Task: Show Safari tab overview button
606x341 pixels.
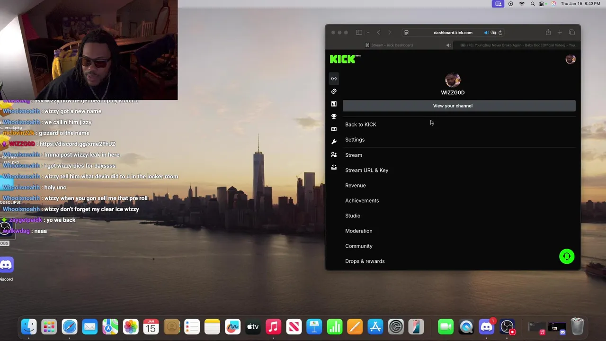Action: tap(572, 33)
